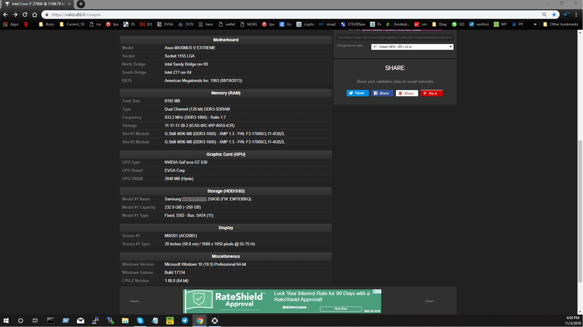583x327 pixels.
Task: Open the Borjn bookmark folder
Action: coord(47,24)
